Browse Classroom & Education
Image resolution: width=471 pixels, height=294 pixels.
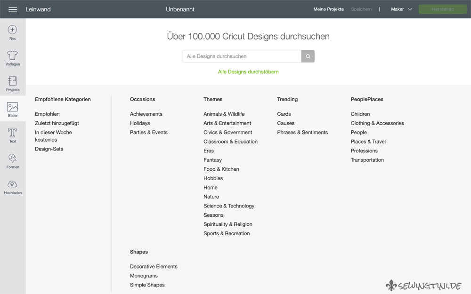pyautogui.click(x=230, y=142)
